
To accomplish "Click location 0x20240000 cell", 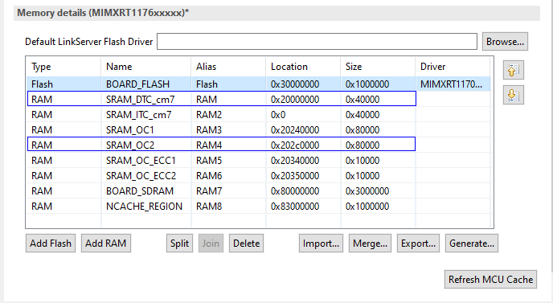I will (x=295, y=130).
